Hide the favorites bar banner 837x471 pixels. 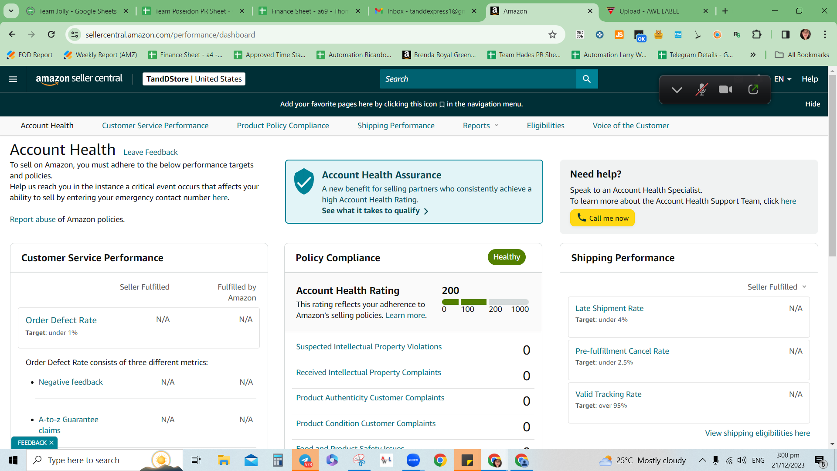[813, 104]
